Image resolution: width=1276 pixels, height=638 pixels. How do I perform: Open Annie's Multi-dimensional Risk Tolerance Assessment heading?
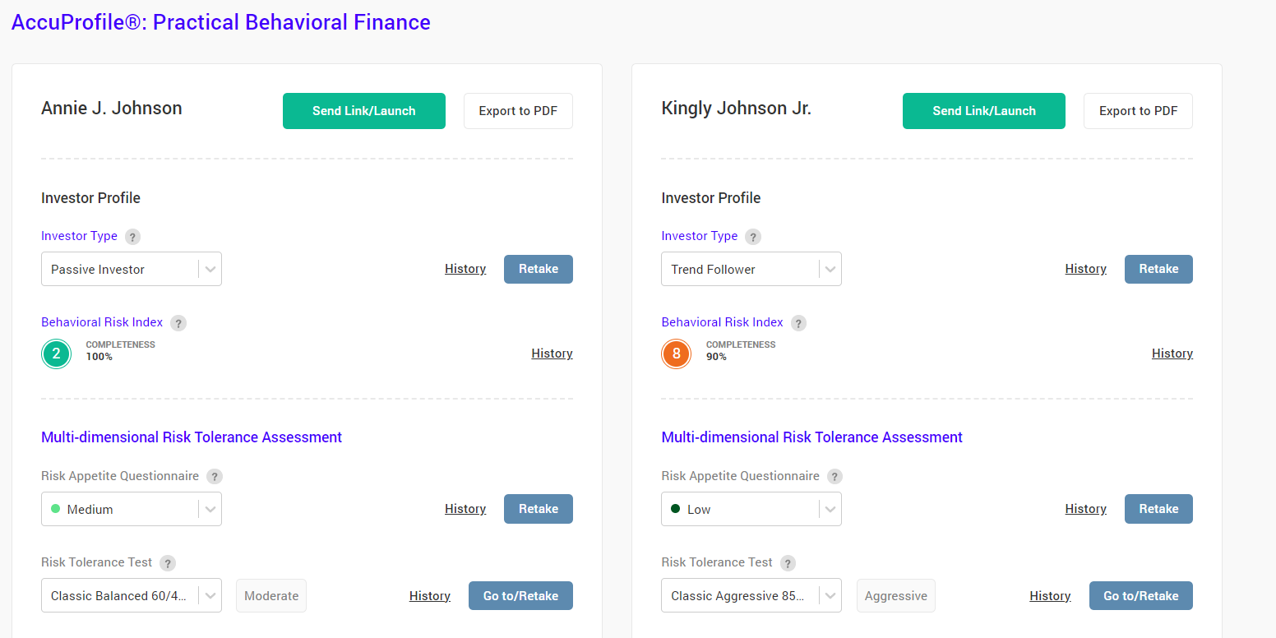point(192,437)
